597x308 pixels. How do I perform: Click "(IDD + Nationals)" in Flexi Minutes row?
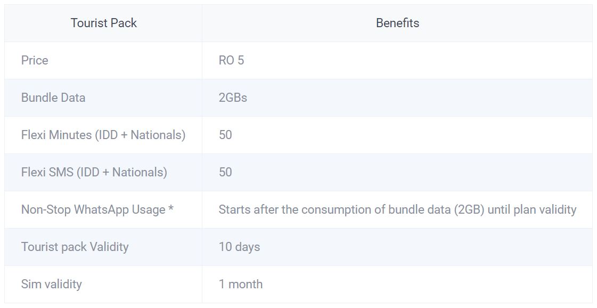click(x=141, y=135)
